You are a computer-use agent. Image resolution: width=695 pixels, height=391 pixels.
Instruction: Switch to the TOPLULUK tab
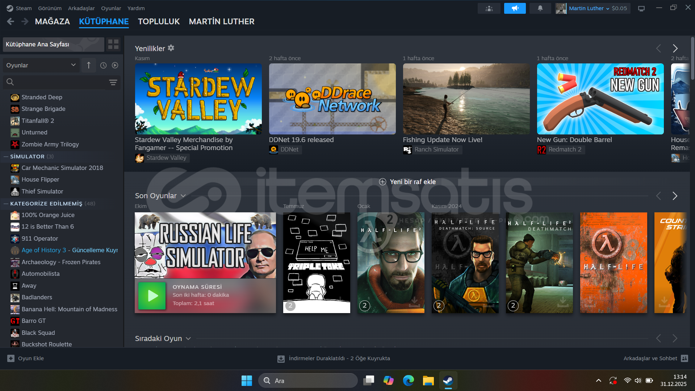point(159,22)
